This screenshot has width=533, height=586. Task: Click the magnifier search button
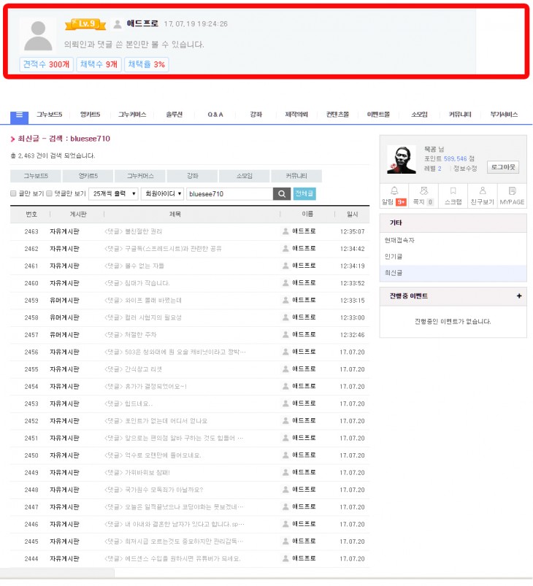tap(282, 193)
